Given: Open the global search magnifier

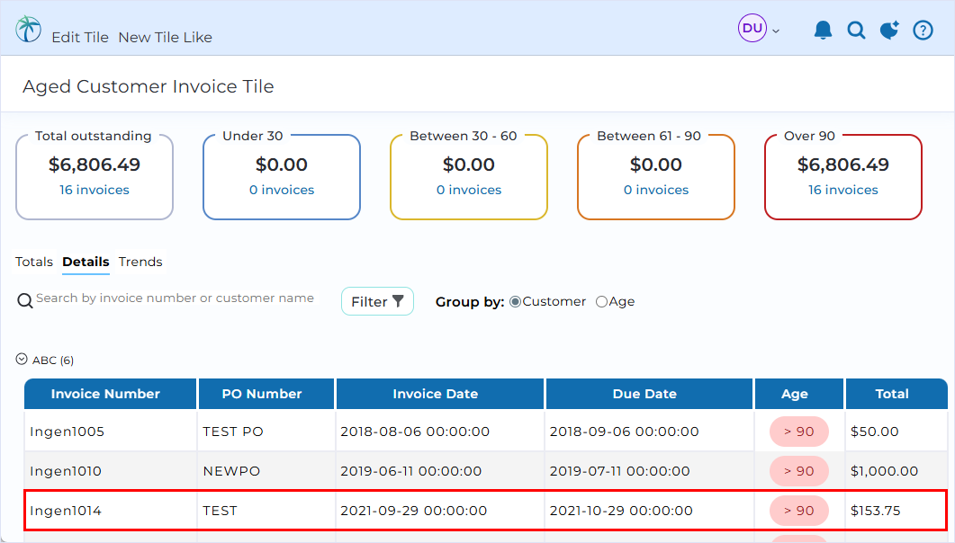Looking at the screenshot, I should (856, 29).
